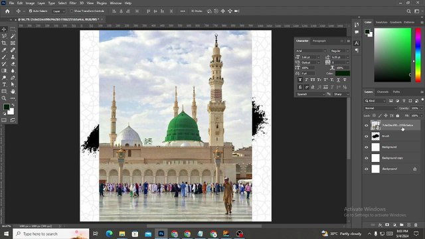Viewport: 425px width, 239px height.
Task: Toggle Faux Bold in Character panel
Action: click(x=300, y=80)
